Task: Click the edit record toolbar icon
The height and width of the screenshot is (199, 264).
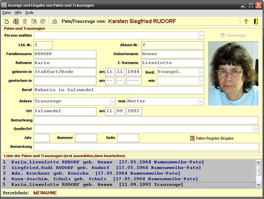Action: 16,21
